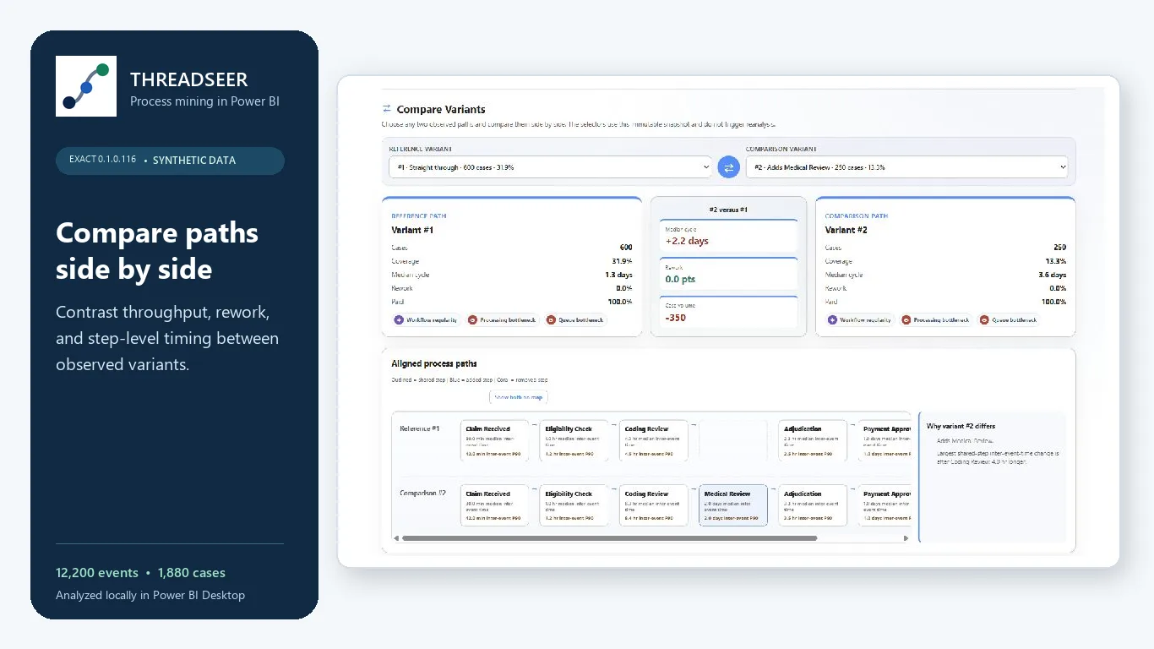Select Payment Approval step in Reference #1 row
This screenshot has height=649, width=1154.
885,441
